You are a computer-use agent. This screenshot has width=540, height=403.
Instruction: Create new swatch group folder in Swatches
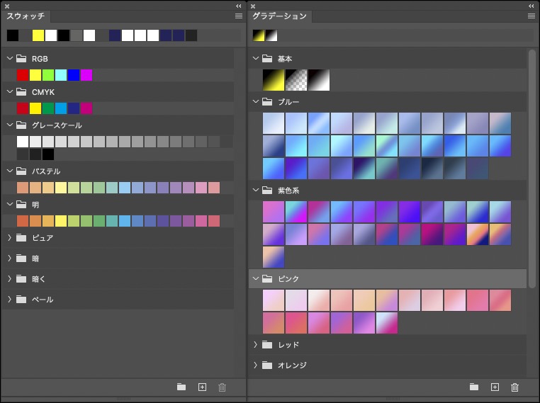[x=181, y=387]
